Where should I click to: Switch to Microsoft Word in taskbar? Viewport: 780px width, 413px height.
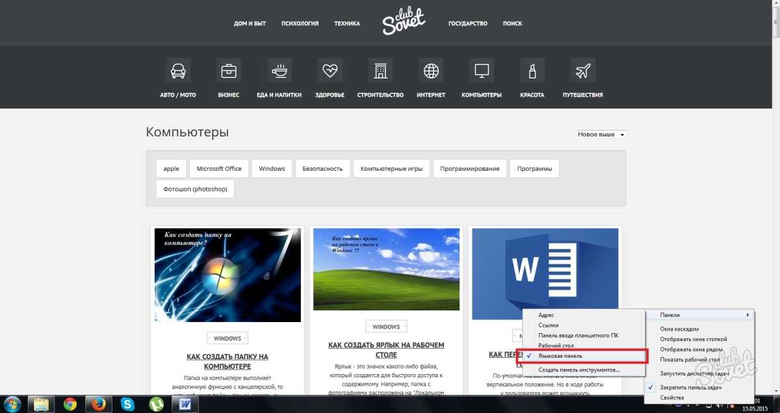click(185, 405)
